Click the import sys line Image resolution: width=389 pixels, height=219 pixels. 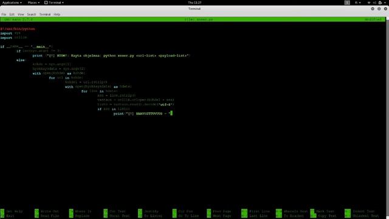tap(10, 33)
